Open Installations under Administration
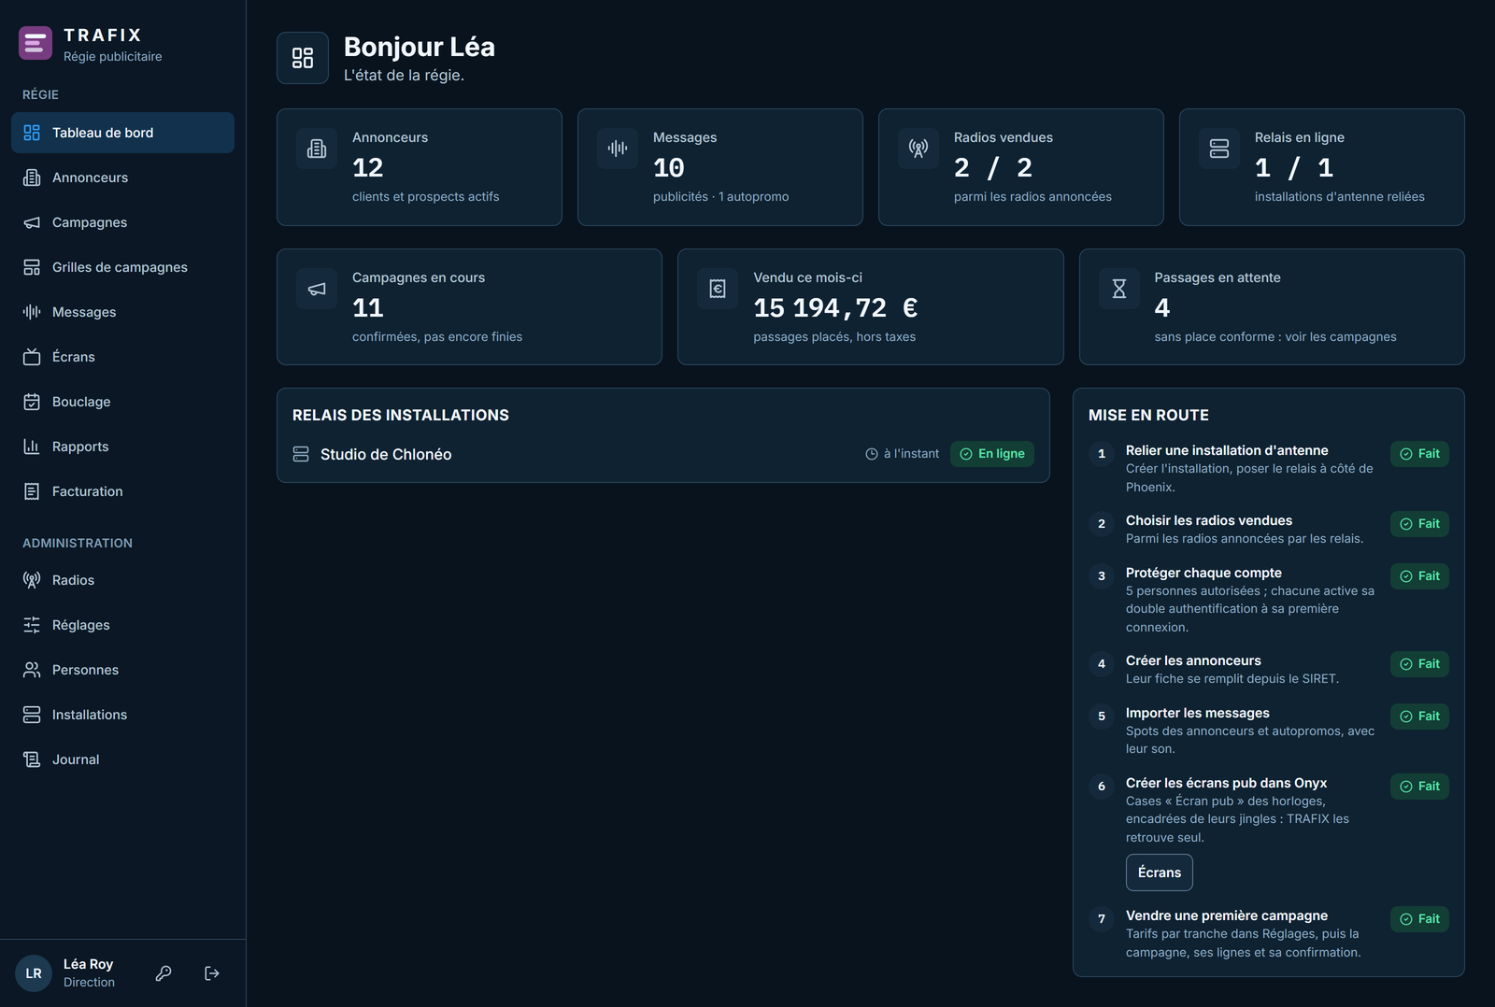This screenshot has height=1007, width=1495. click(x=122, y=715)
